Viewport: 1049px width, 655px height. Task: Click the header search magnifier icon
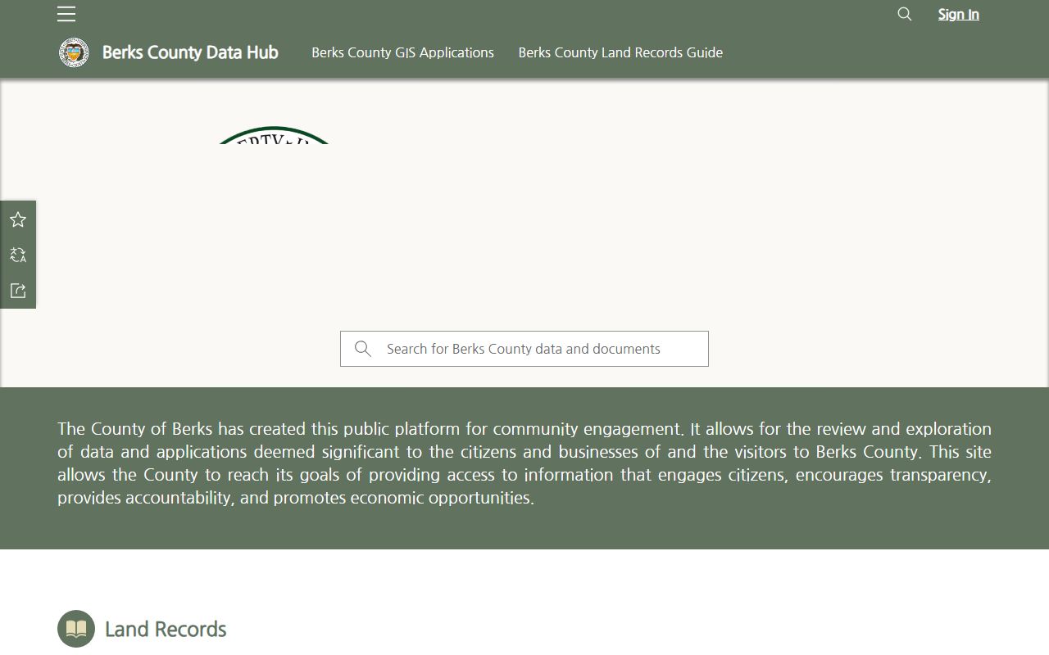[x=905, y=14]
